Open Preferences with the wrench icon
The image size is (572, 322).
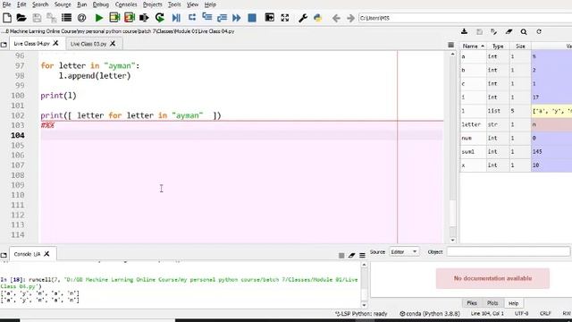[303, 18]
